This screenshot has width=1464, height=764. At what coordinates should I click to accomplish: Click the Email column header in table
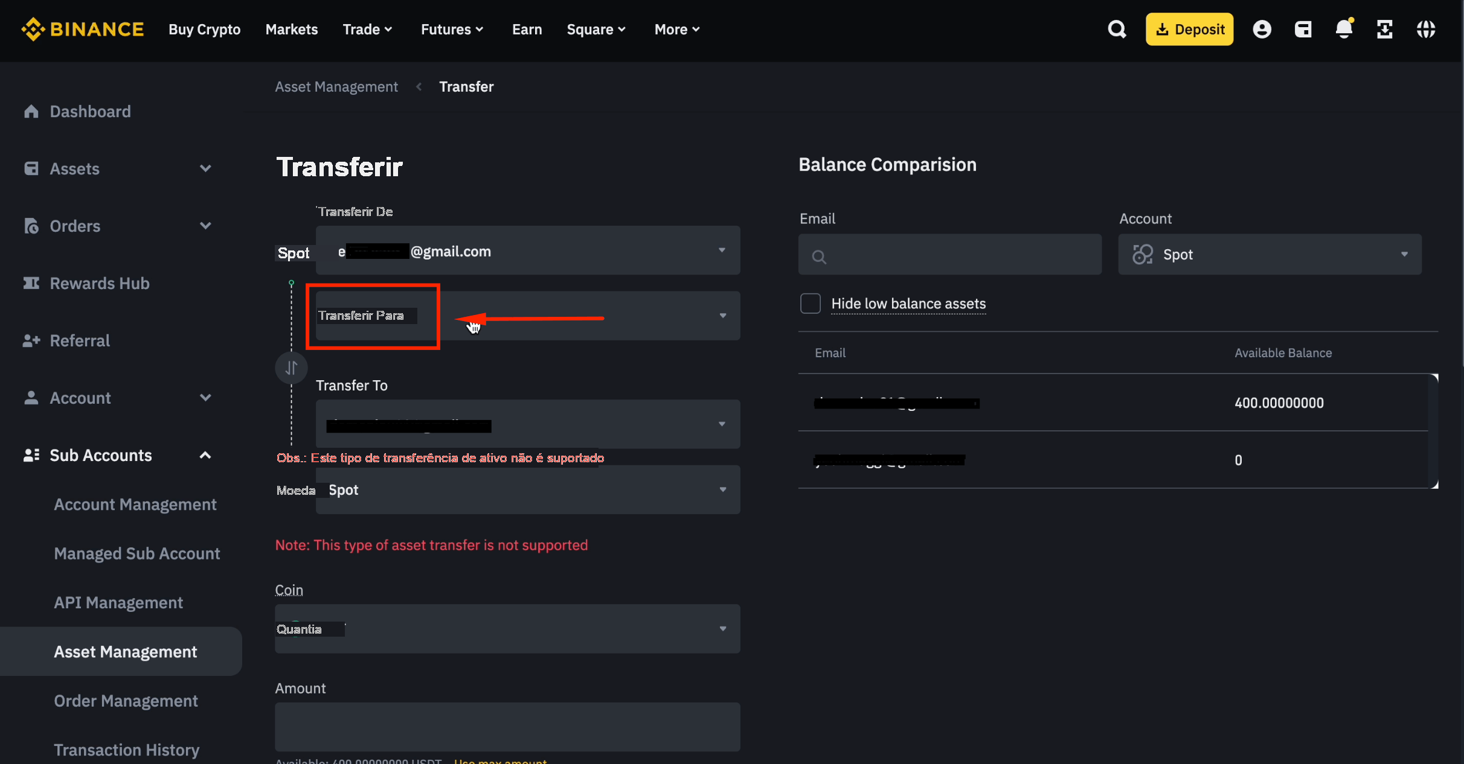830,352
